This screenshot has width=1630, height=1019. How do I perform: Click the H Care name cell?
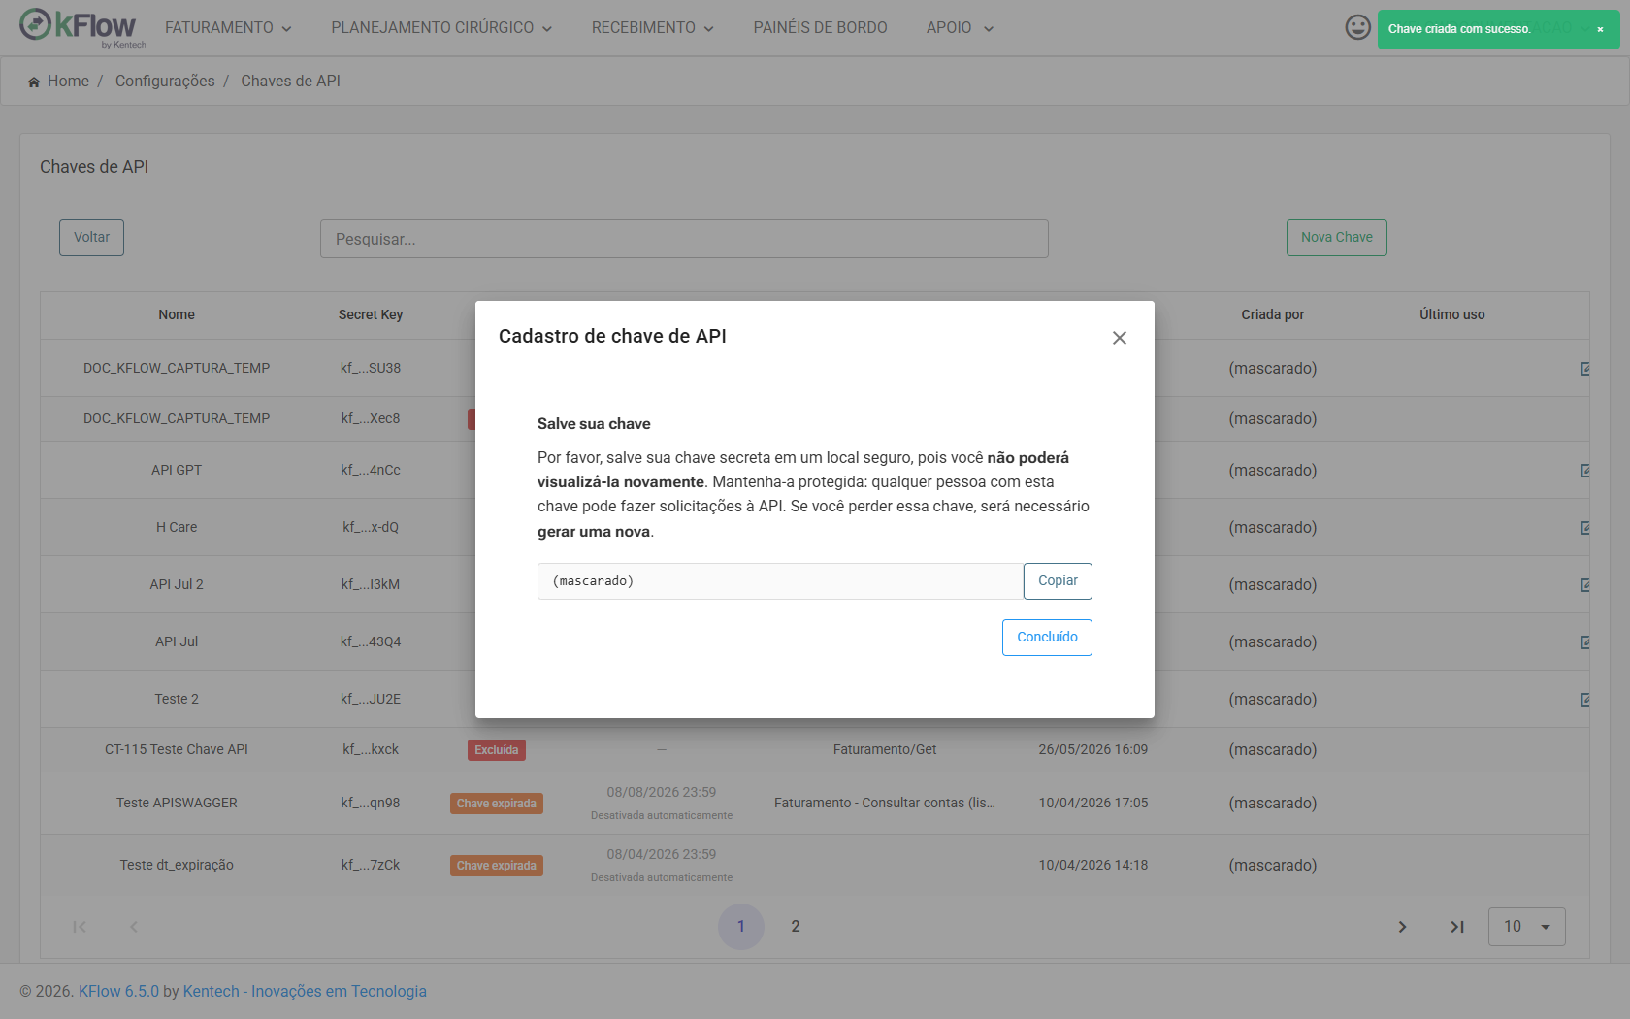(x=177, y=528)
